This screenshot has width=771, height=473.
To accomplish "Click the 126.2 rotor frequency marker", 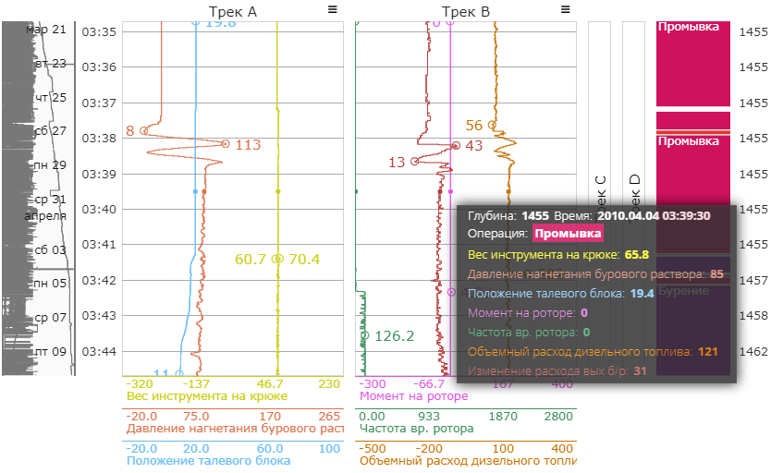I will click(x=365, y=335).
